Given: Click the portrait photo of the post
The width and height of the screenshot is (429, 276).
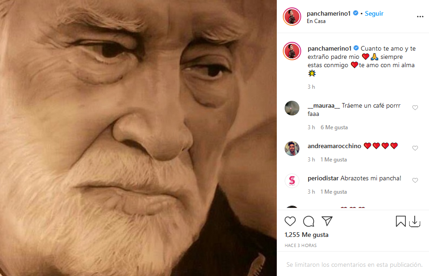Looking at the screenshot, I should pyautogui.click(x=138, y=138).
